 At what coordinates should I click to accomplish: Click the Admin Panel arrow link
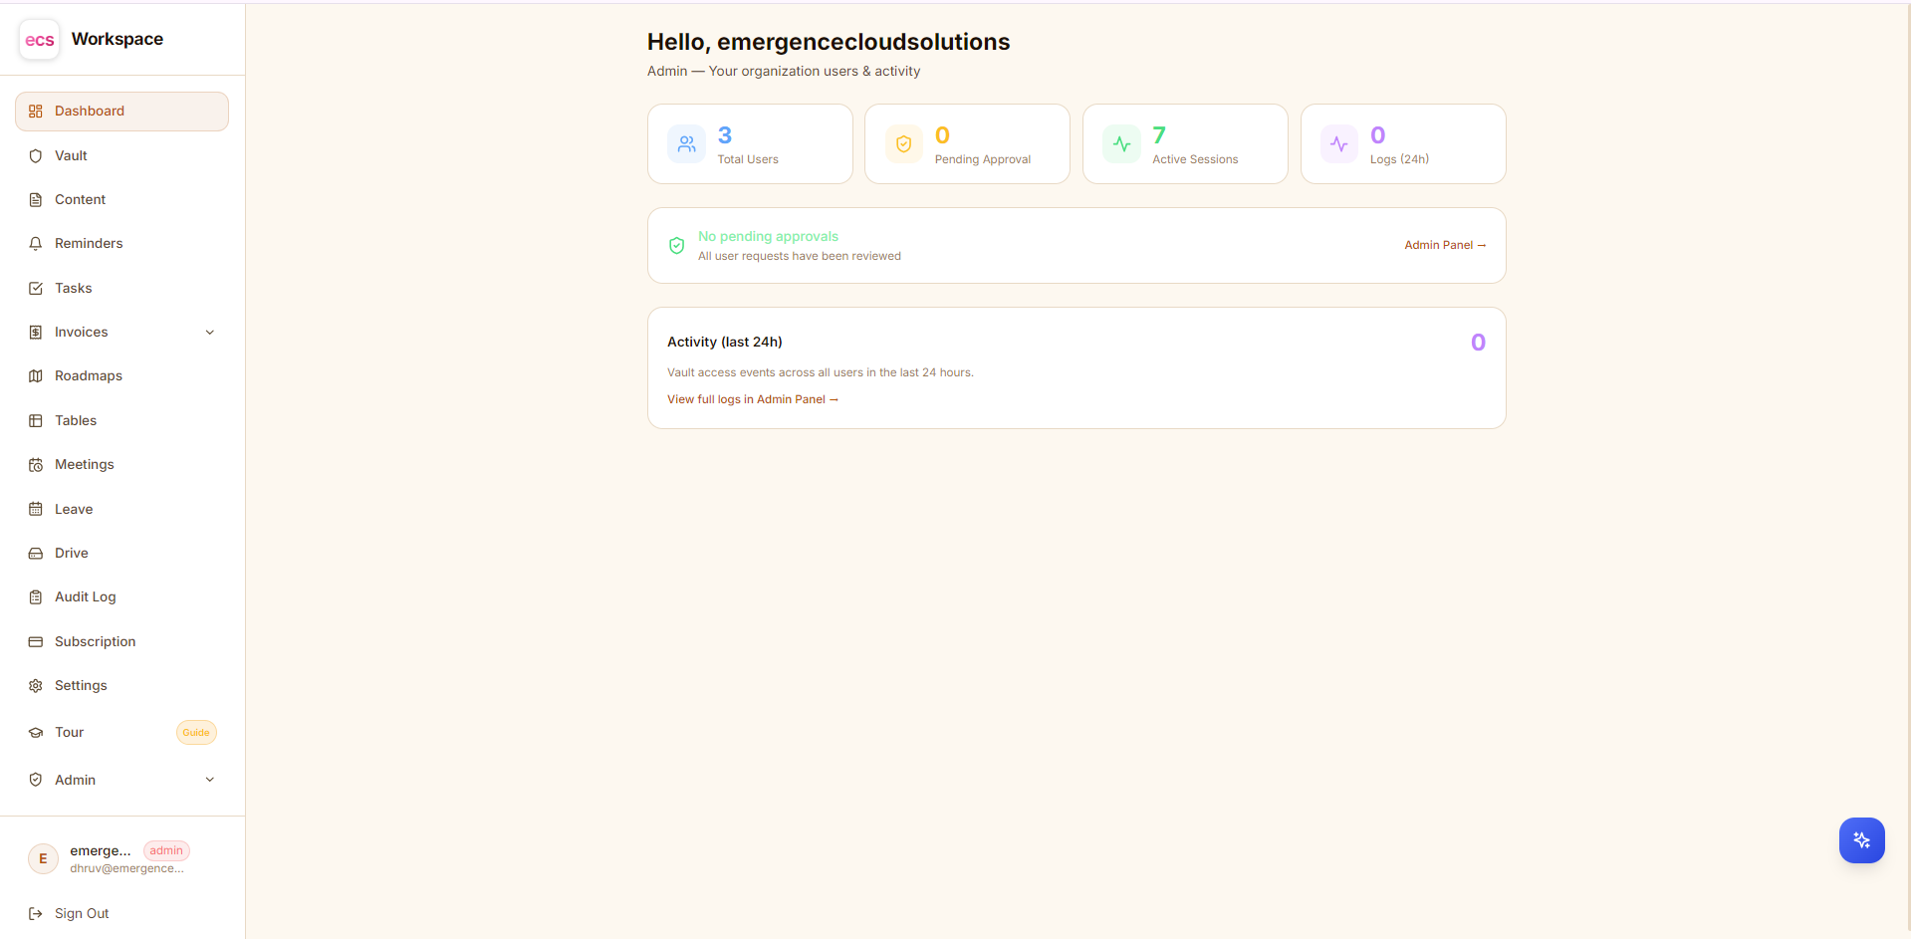pos(1445,245)
